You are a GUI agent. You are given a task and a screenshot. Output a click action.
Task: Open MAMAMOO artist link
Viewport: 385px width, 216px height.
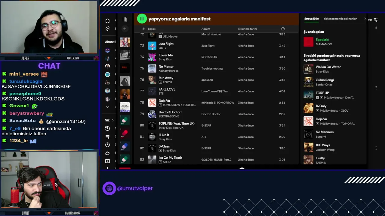324,44
